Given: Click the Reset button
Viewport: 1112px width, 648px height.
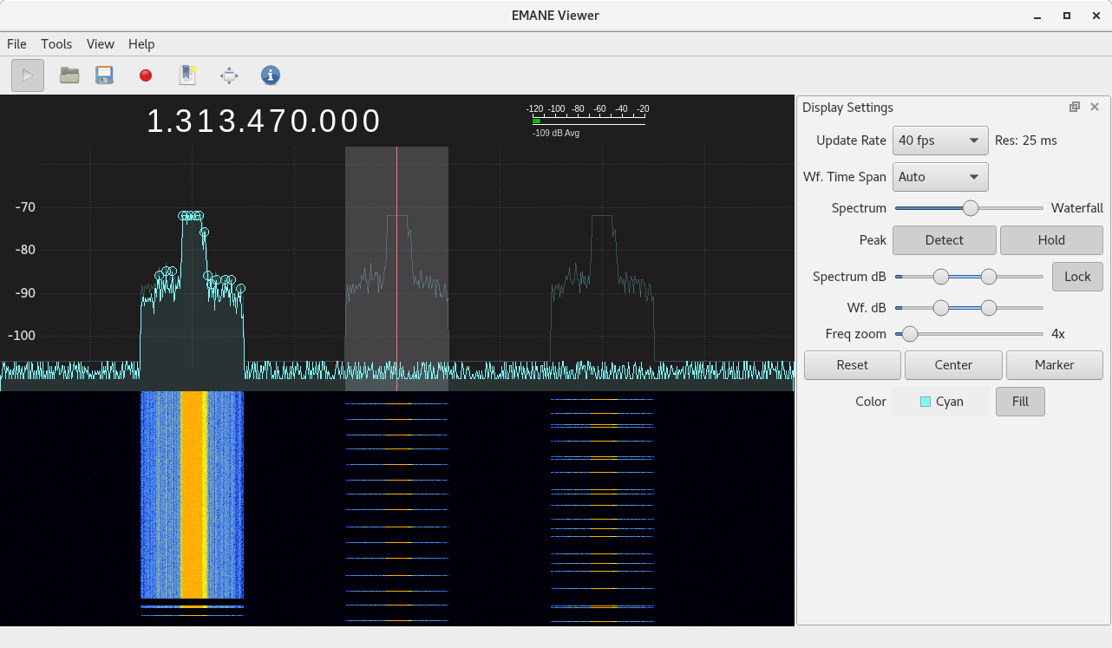Looking at the screenshot, I should tap(853, 365).
